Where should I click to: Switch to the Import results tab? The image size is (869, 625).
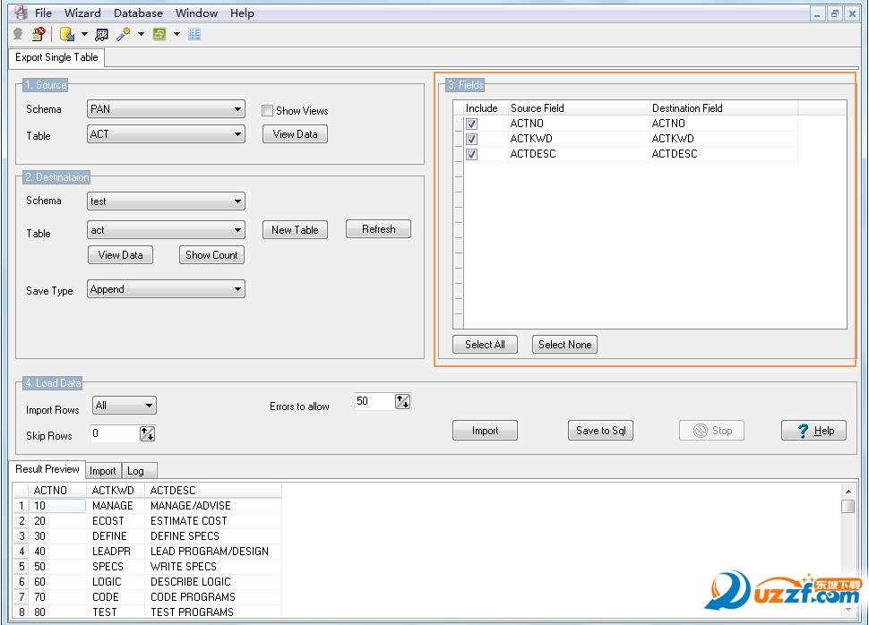(x=102, y=471)
